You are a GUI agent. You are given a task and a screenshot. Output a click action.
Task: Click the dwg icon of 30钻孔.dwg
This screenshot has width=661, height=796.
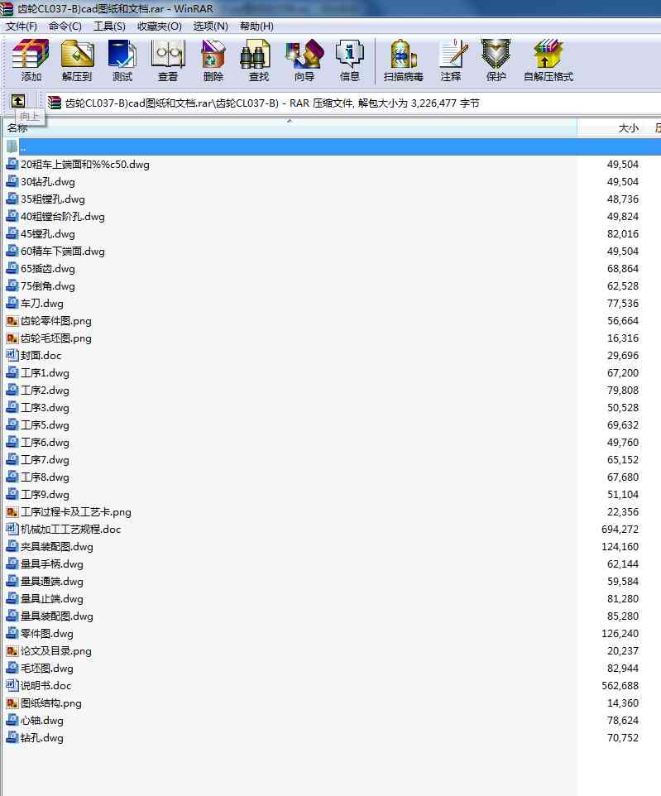point(12,182)
